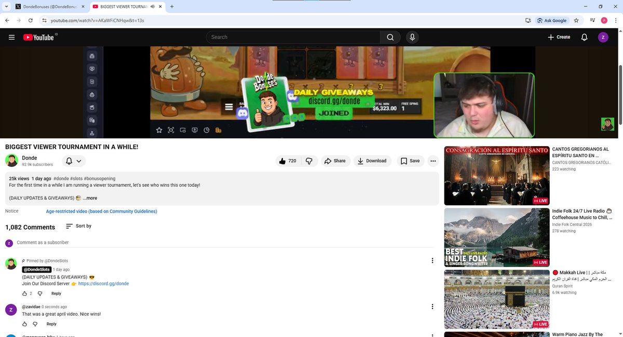Screen dimensions: 623x337
Task: Open the @DondeSlots author badge
Action: [36, 270]
